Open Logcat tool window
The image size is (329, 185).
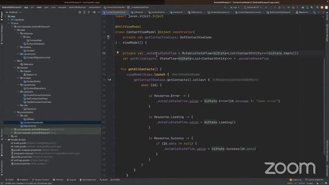tap(71, 180)
